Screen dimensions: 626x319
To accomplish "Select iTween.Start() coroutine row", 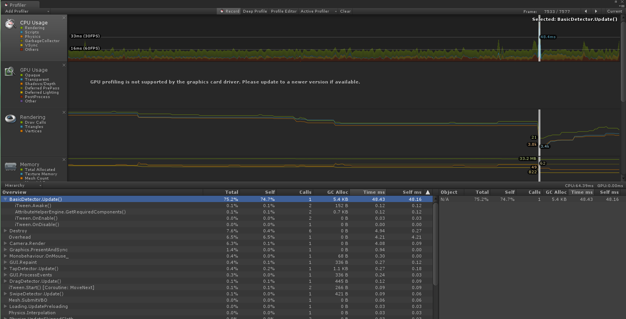I will (x=217, y=287).
